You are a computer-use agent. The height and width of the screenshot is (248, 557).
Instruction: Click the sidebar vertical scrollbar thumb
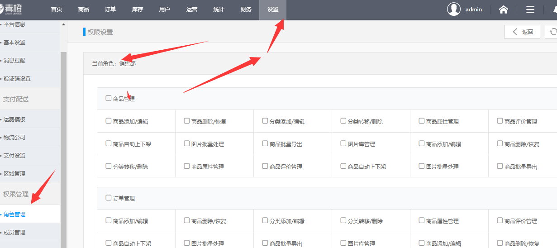click(63, 149)
